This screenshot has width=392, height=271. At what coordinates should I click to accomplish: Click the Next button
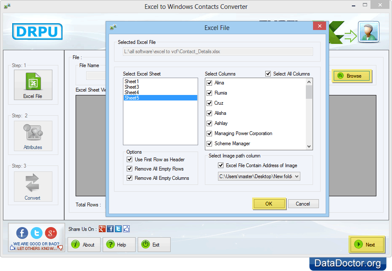point(367,244)
